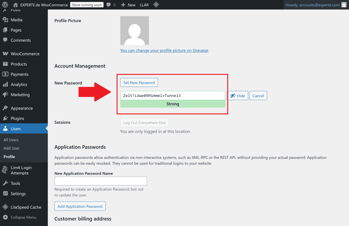Open the Gravatar profile picture link
The height and width of the screenshot is (226, 349).
point(164,51)
